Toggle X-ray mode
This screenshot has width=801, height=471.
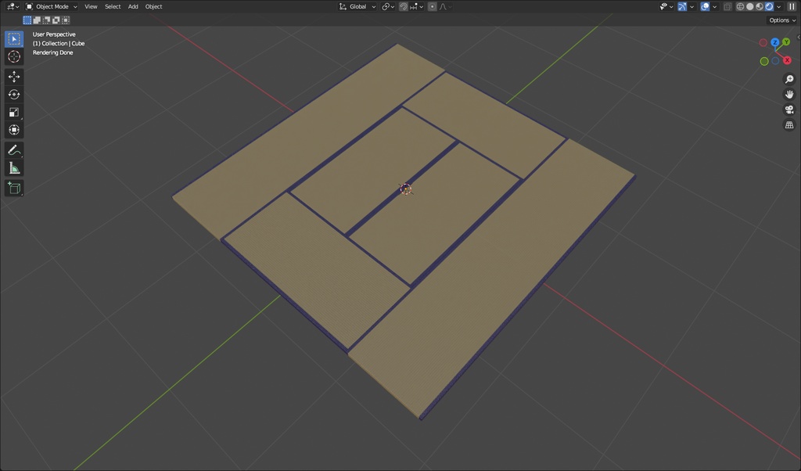click(x=727, y=6)
